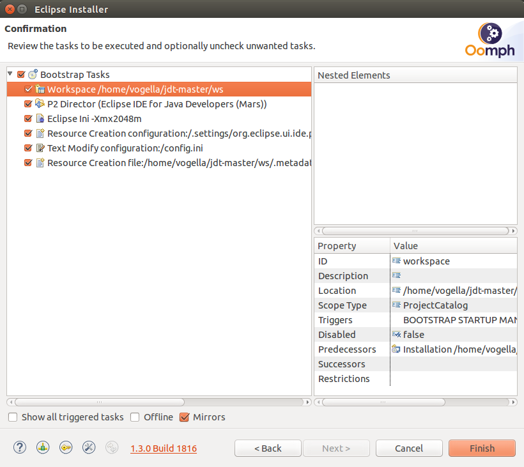This screenshot has width=524, height=467.
Task: Uncheck the Eclipse Ini -Xmx2048m checkbox
Action: pos(28,119)
